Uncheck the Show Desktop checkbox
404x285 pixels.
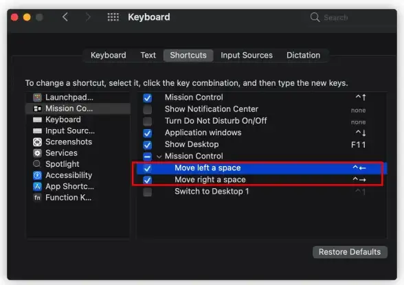pos(147,145)
